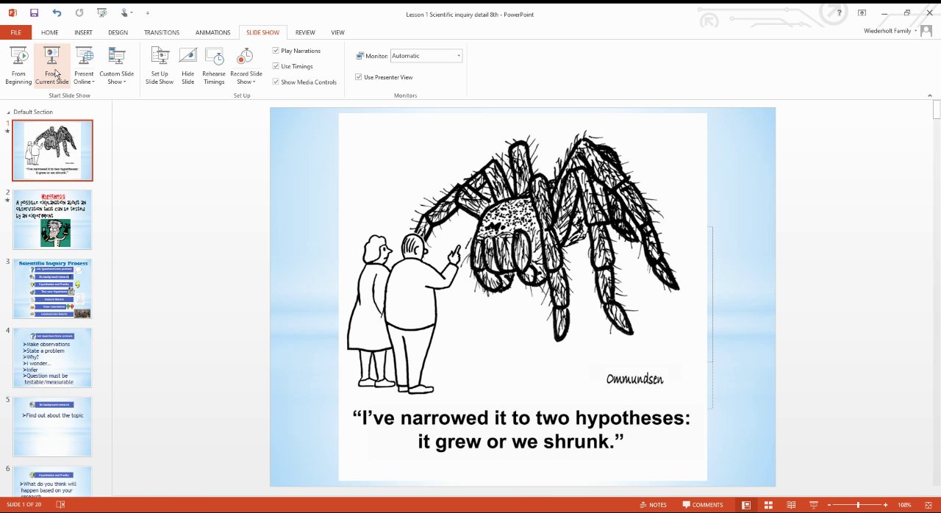Switch to the REVIEW tab
Image resolution: width=941 pixels, height=513 pixels.
click(x=305, y=32)
